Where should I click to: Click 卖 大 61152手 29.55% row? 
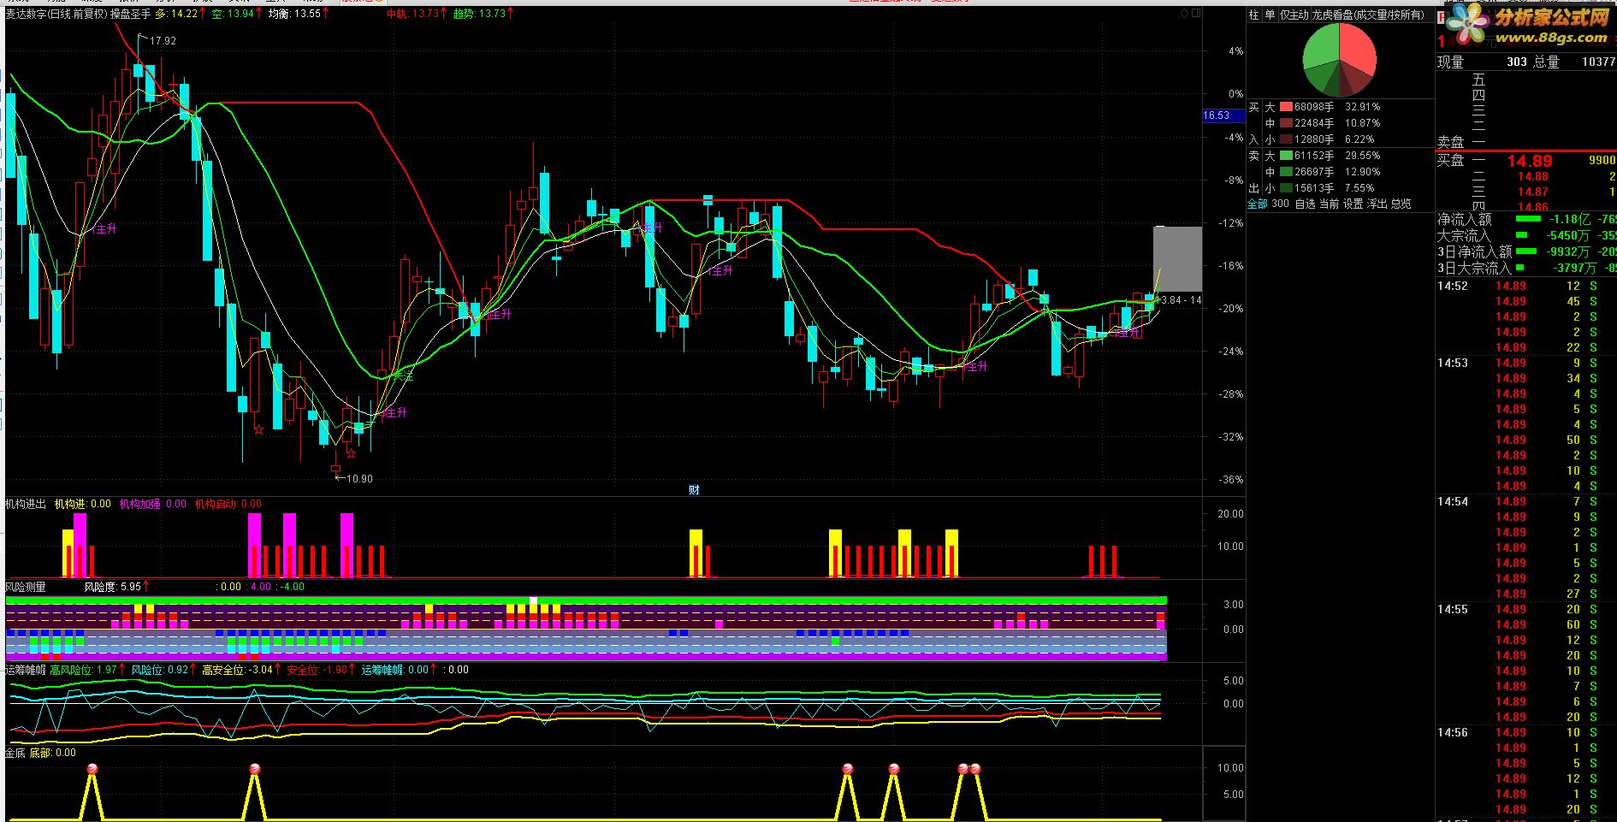pyautogui.click(x=1322, y=156)
